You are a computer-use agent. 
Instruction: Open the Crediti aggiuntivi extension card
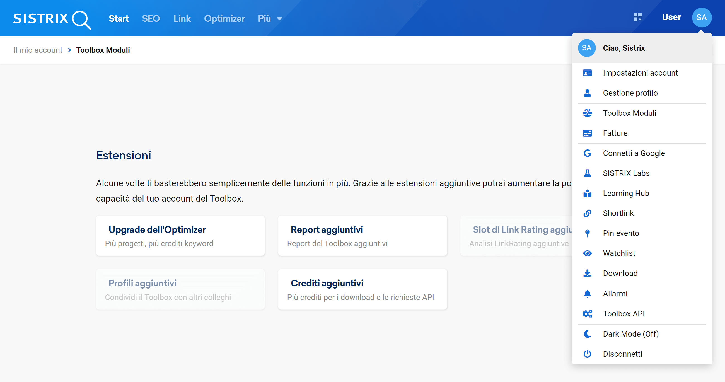[x=362, y=289]
